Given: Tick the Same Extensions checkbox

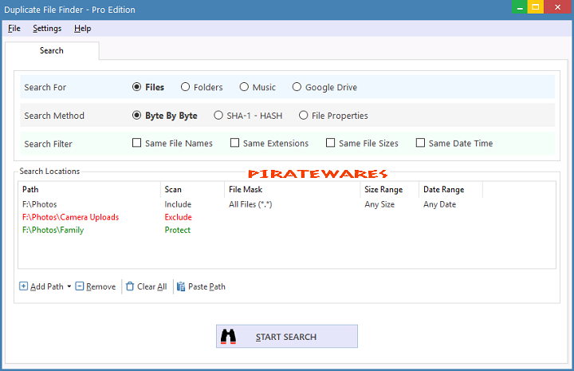Looking at the screenshot, I should pos(234,143).
